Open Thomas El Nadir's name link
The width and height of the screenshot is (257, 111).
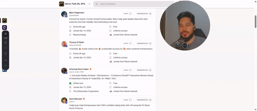point(77,42)
